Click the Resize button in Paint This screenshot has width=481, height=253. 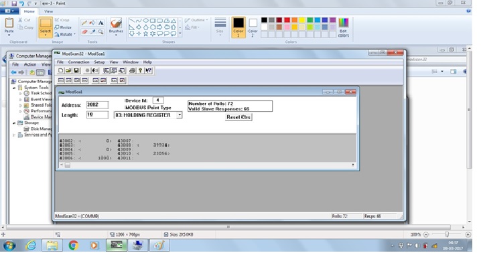(63, 27)
